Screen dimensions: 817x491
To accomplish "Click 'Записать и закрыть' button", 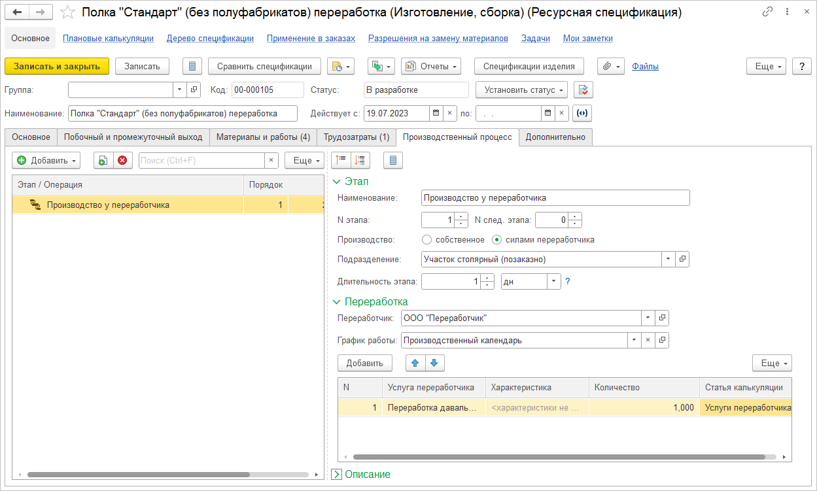I will tap(57, 66).
